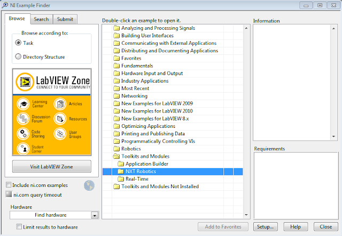The height and width of the screenshot is (236, 342).
Task: Open the Articles icon in LabVIEW Zone
Action: [x=60, y=104]
